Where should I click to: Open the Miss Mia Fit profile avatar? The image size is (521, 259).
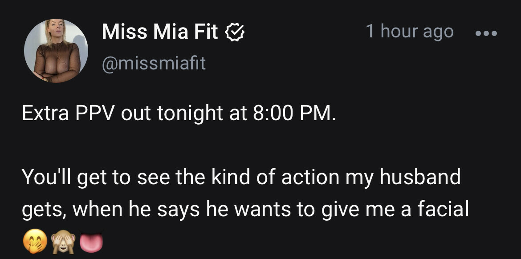pos(56,51)
